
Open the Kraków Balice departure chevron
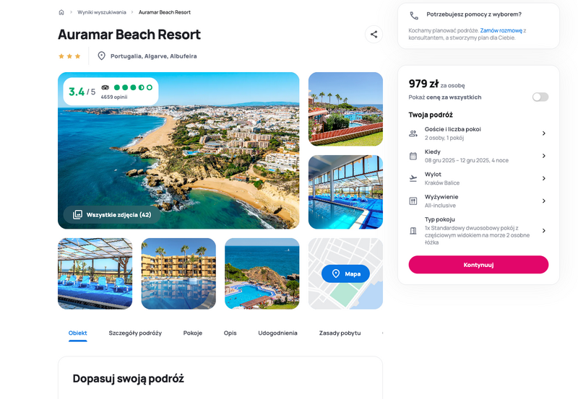click(x=544, y=178)
